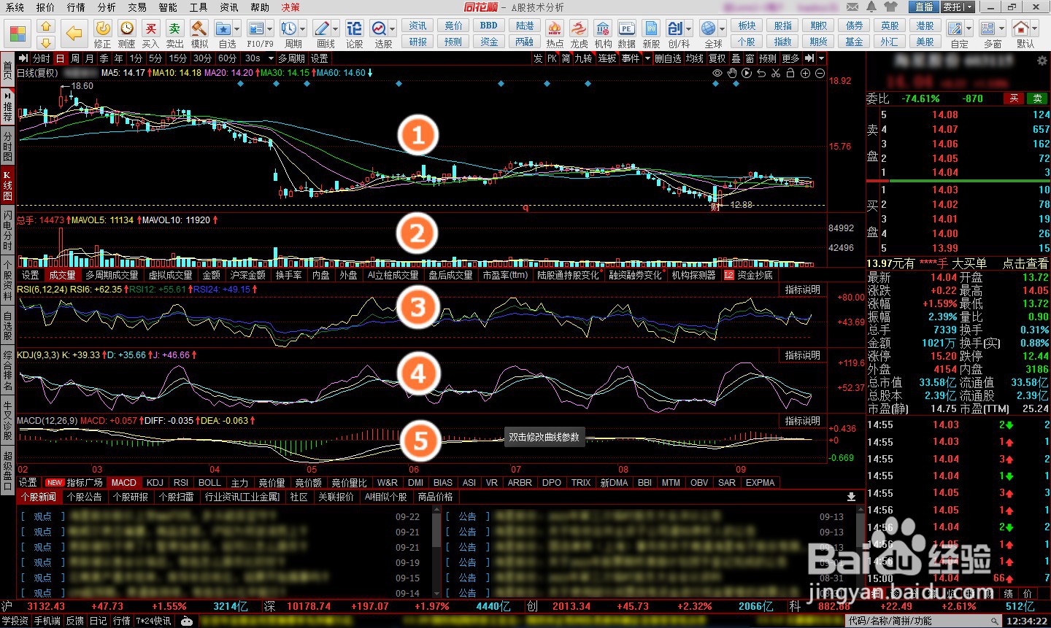This screenshot has height=628, width=1051.
Task: Open the 全球 global markets globe icon
Action: (708, 28)
